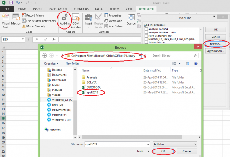Expand the Name Box dropdown
Viewport: 230px width, 157px height.
point(23,39)
